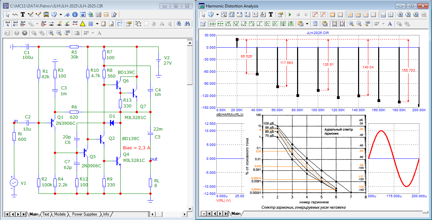Click the fx function icon in analysis toolbar

pos(263,15)
